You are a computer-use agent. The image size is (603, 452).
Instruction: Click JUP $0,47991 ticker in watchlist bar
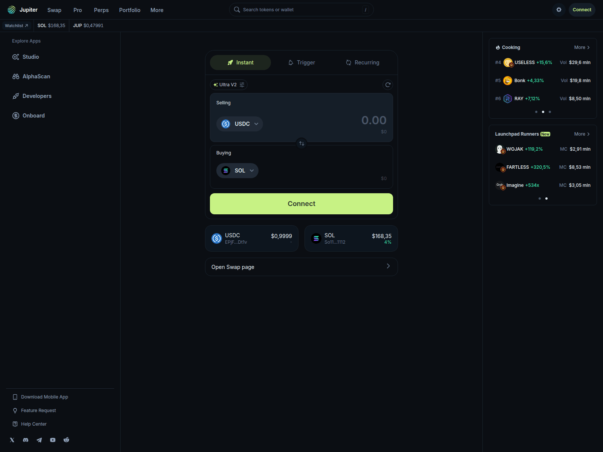tap(88, 26)
